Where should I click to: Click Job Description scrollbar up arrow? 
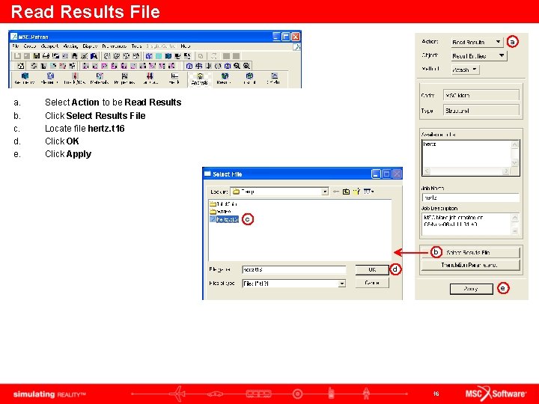tap(515, 218)
